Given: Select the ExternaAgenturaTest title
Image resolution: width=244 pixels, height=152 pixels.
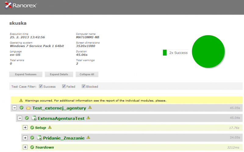Looking at the screenshot, I should click(61, 118).
